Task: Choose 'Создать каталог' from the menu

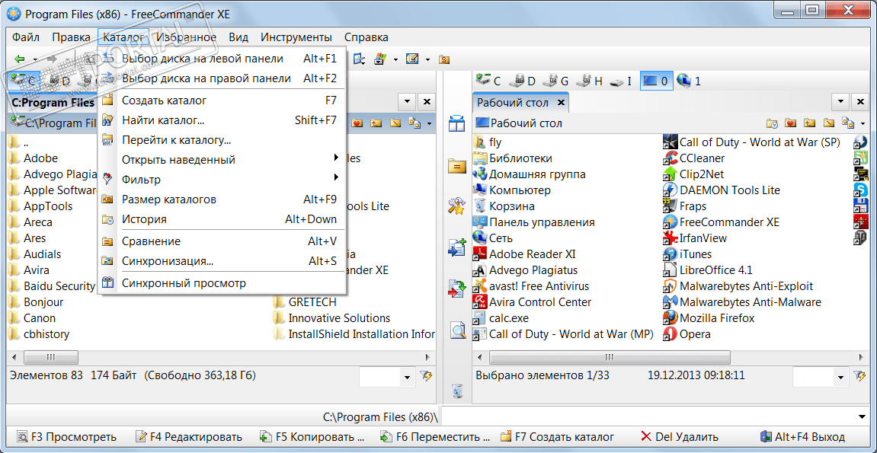Action: [222, 100]
